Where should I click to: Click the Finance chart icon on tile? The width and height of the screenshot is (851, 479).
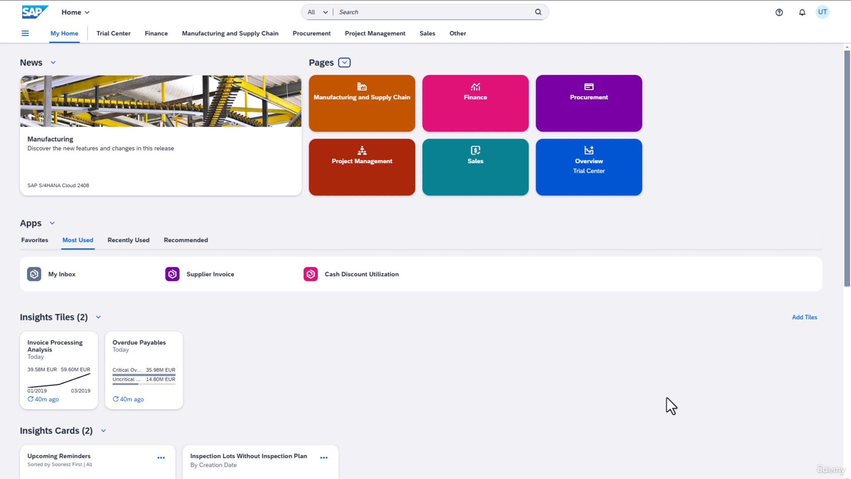pyautogui.click(x=476, y=86)
